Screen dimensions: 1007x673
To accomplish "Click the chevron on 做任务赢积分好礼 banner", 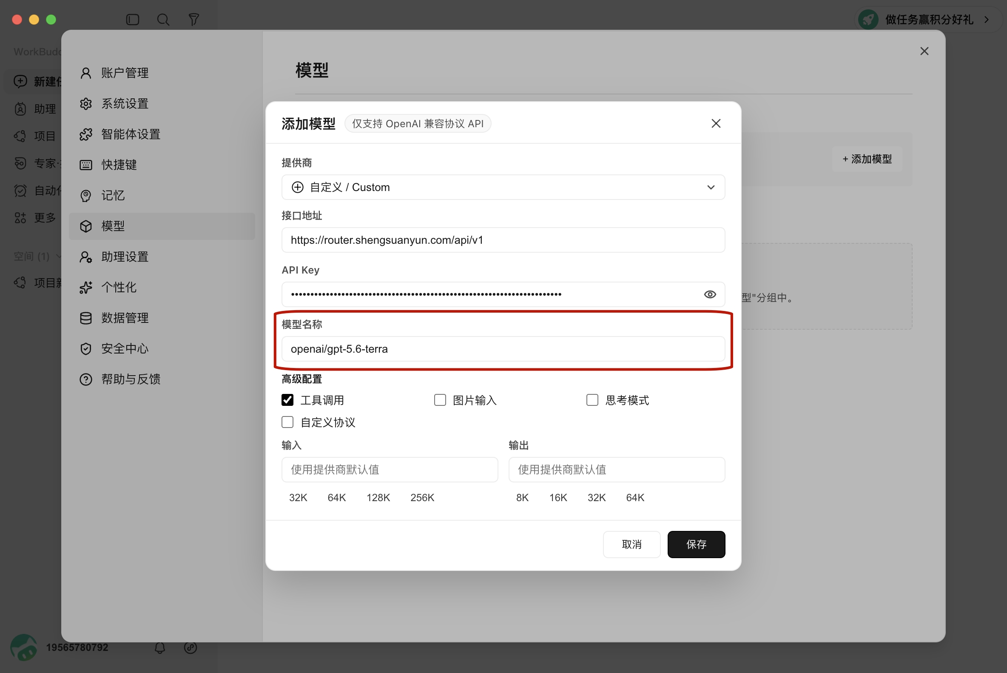I will pyautogui.click(x=987, y=19).
